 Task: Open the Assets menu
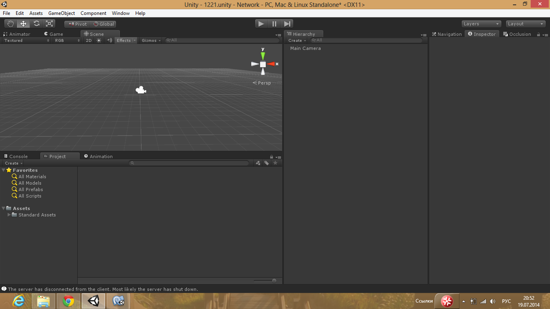point(36,13)
